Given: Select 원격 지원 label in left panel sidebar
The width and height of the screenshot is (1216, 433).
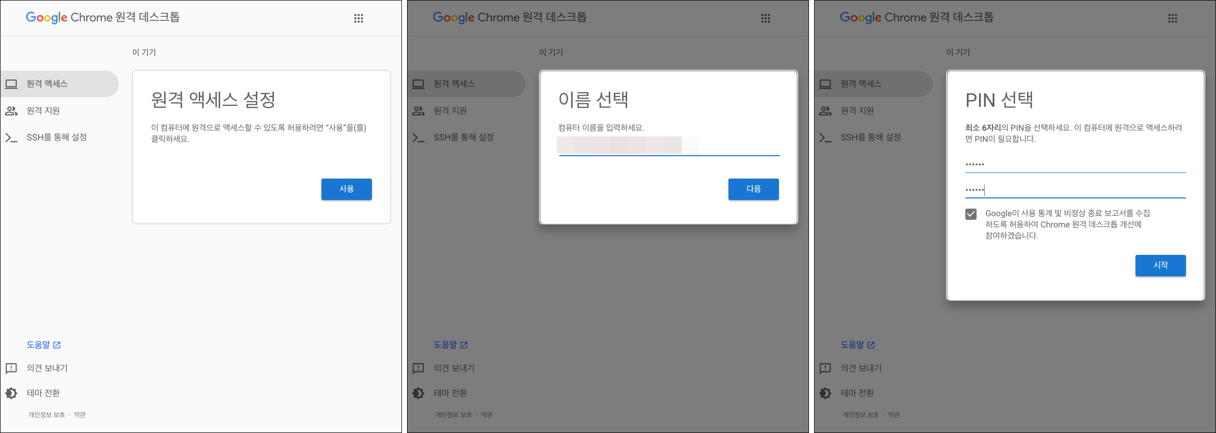Looking at the screenshot, I should (43, 111).
